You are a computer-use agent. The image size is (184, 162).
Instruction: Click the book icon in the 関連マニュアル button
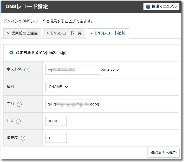pyautogui.click(x=148, y=6)
